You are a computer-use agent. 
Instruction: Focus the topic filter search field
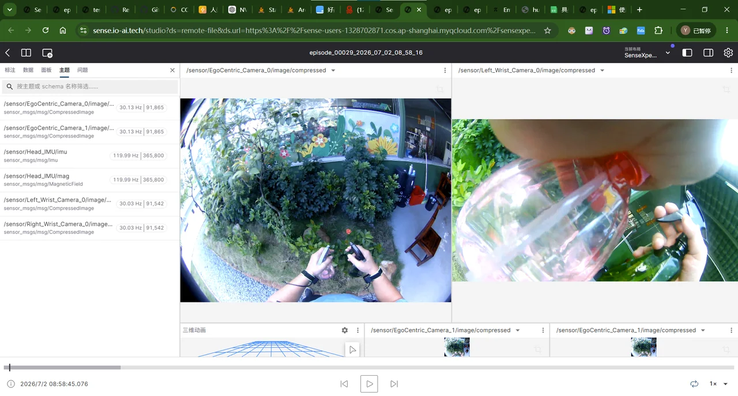(90, 87)
